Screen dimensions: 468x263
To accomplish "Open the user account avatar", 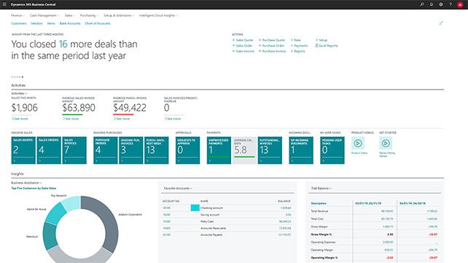I will coord(460,4).
